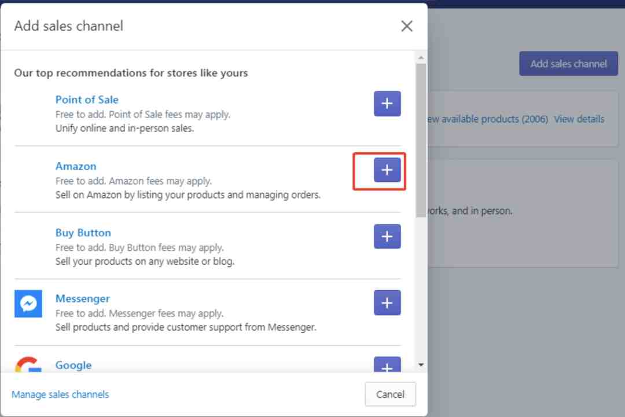Click 'Free to add. Messenger fees may apply.'
Viewport: 625px width, 417px height.
[139, 314]
